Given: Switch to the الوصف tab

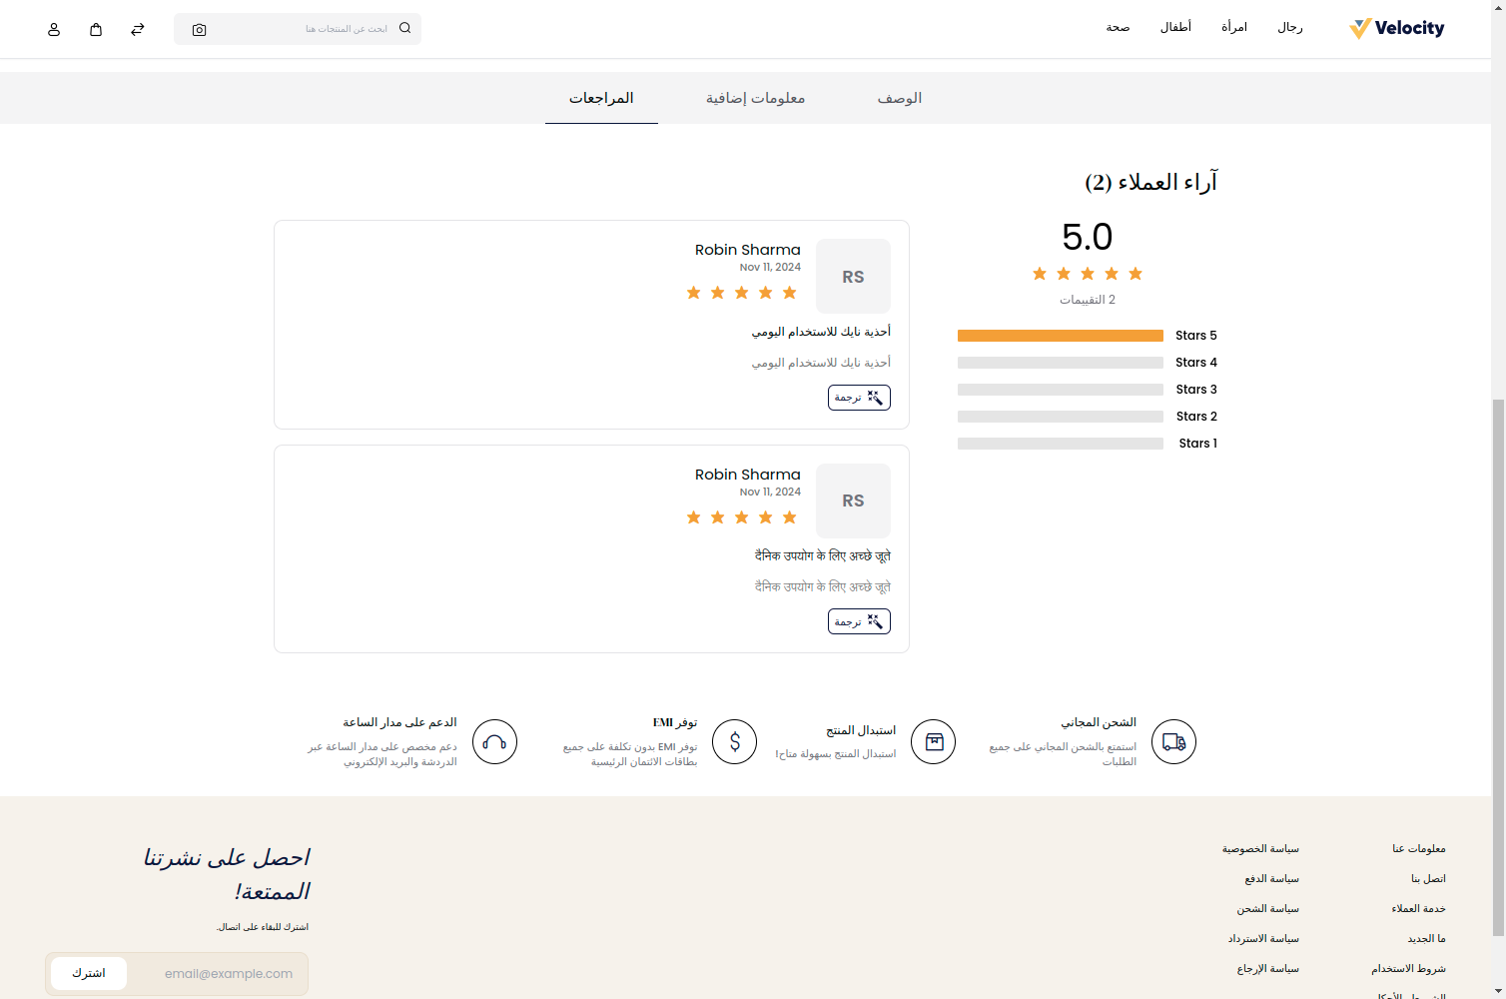Looking at the screenshot, I should 899,98.
